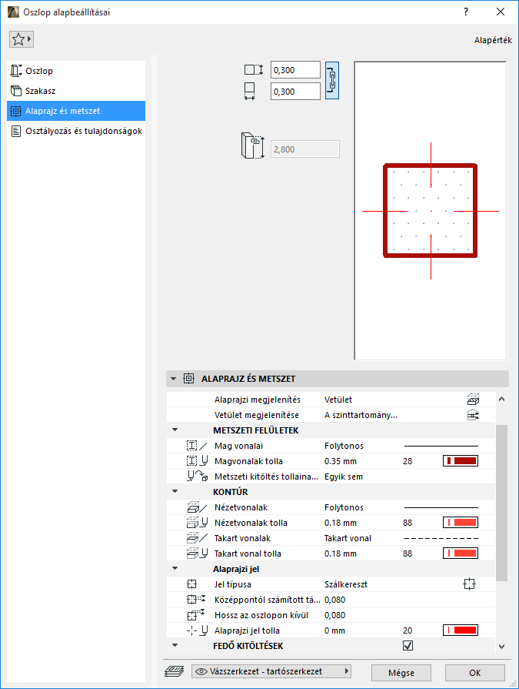Collapse the KONTÚR group
This screenshot has height=689, width=519.
175,492
